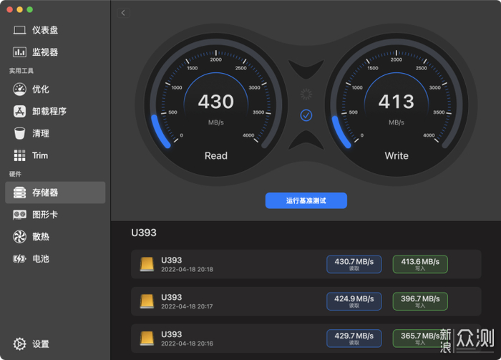Click the Read speed gauge showing 430
The image size is (501, 360).
(x=216, y=104)
